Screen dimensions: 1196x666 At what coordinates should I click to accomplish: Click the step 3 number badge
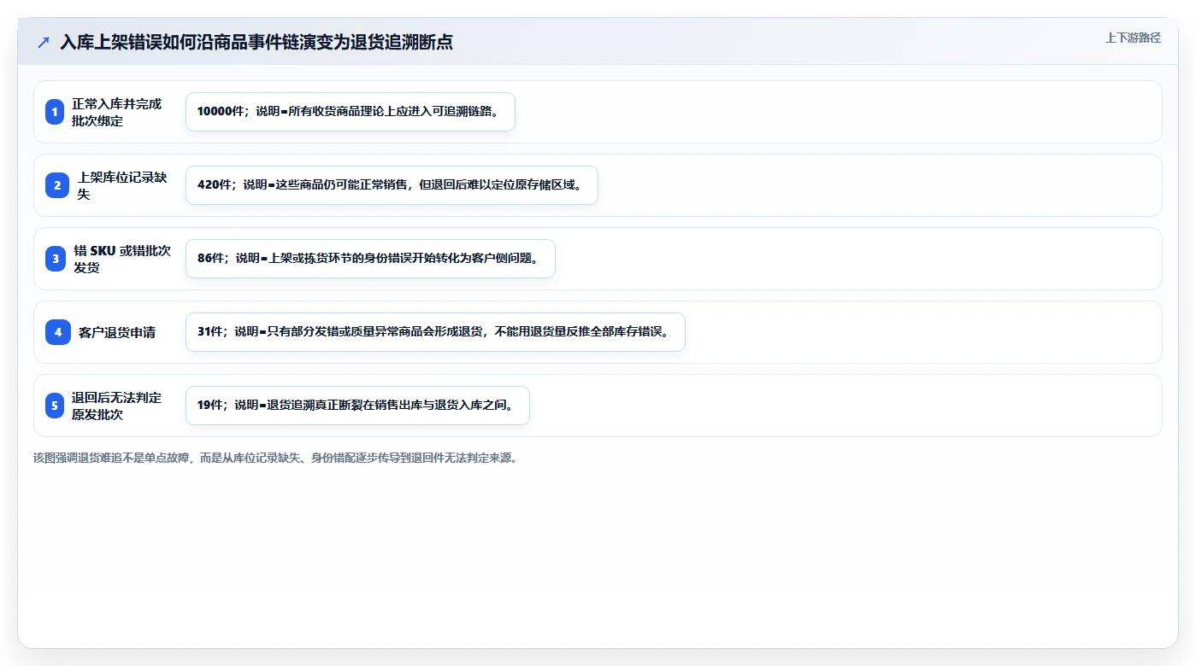[56, 259]
